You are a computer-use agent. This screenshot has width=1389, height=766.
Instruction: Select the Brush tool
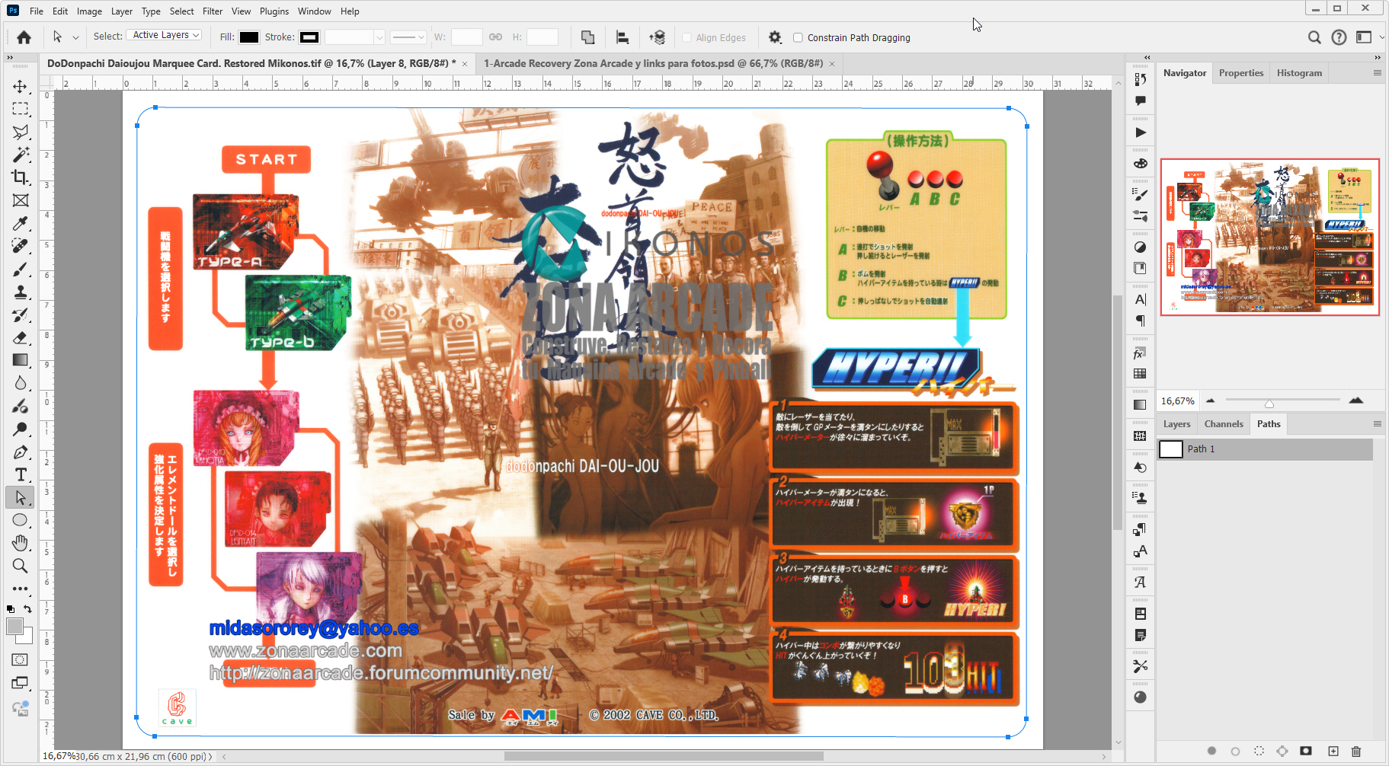pos(21,270)
